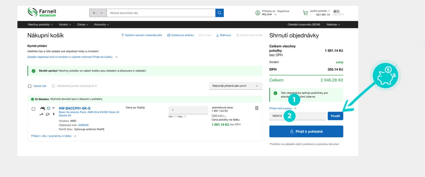Screen dimensions: 425x177
Task: Click the shopping cart icon in header
Action: 305,13
